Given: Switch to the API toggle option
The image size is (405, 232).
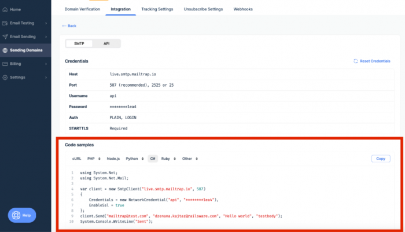Looking at the screenshot, I should [106, 43].
